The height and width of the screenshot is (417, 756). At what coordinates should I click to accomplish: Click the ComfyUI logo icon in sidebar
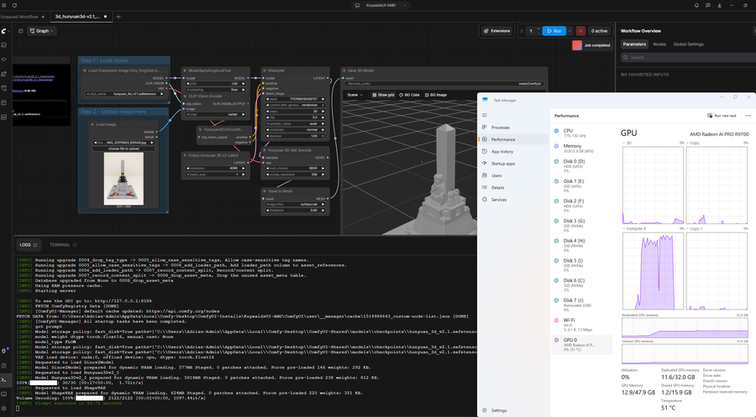coord(4,31)
